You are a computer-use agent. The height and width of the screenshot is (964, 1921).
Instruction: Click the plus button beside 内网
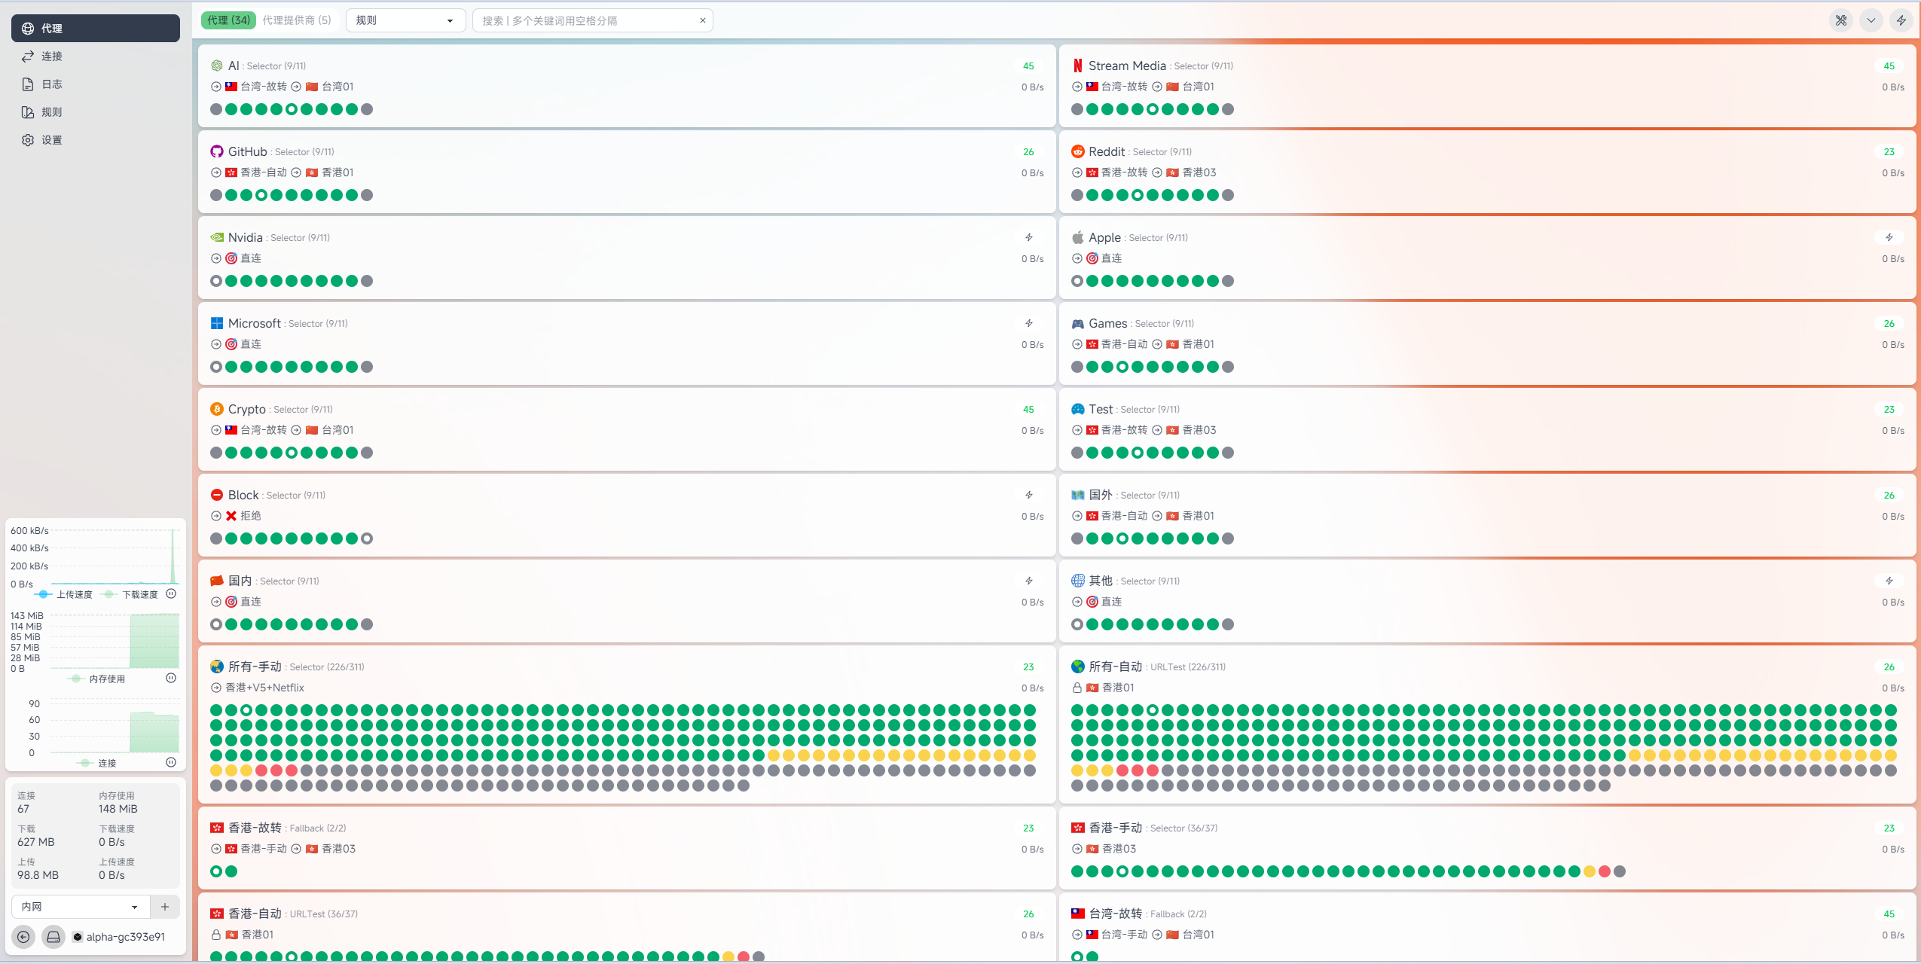pyautogui.click(x=165, y=907)
